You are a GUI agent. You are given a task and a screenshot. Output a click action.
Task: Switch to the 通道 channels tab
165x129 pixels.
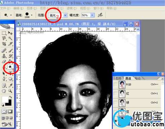(x=128, y=78)
